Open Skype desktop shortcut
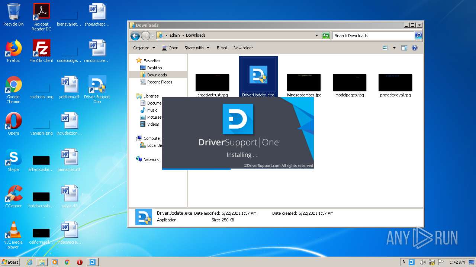Viewport: 476px width, 267px height. 13,160
